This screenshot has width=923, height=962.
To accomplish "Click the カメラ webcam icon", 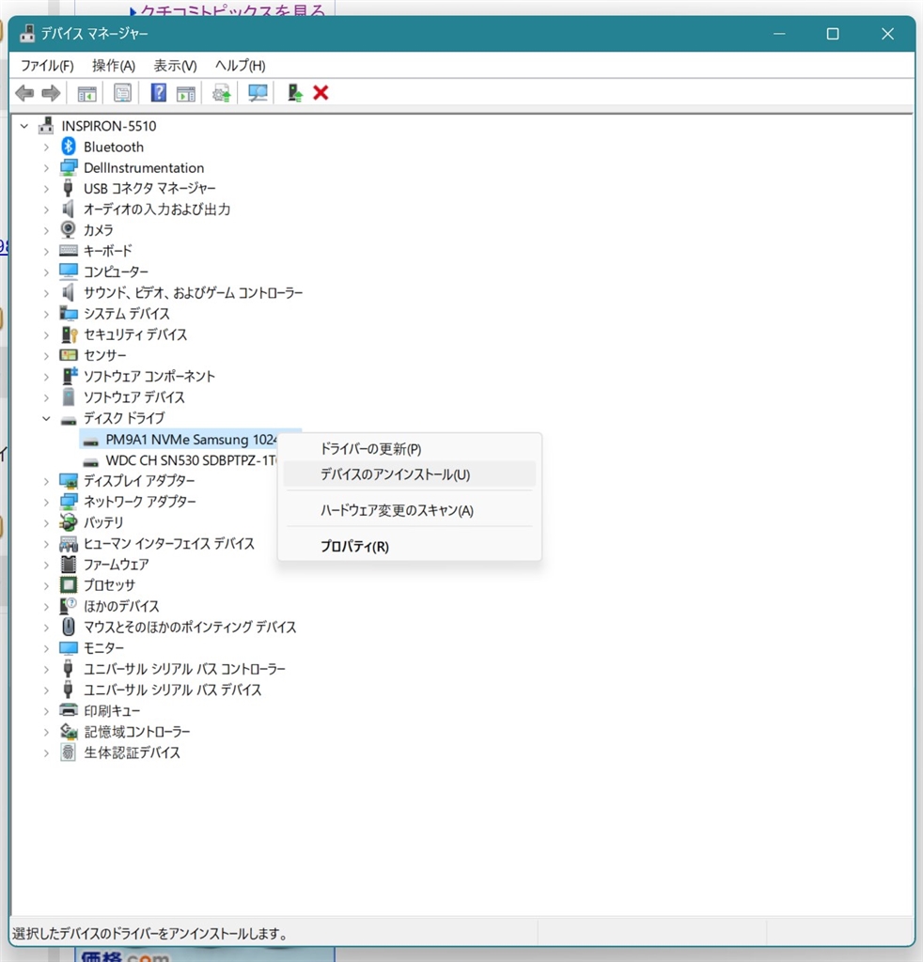I will pos(68,229).
